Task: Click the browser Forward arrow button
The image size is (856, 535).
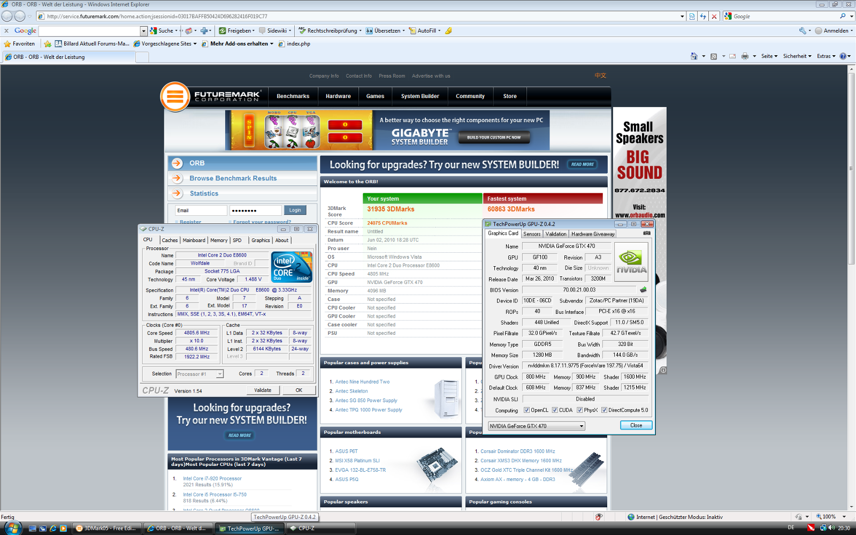Action: pos(20,16)
